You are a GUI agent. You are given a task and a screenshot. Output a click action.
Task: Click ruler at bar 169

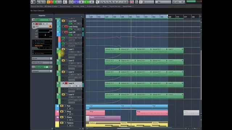170,17
